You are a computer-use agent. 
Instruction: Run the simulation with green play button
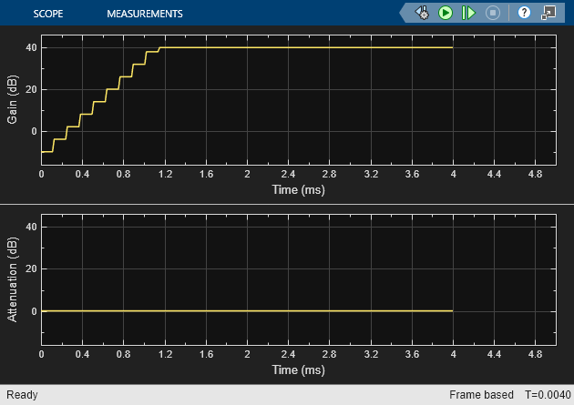coord(446,13)
